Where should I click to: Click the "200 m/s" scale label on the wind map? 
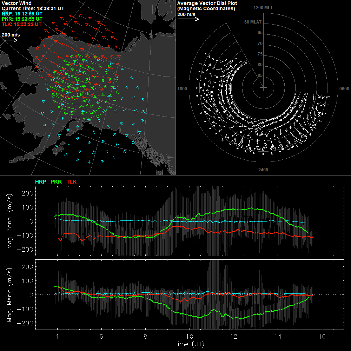point(11,35)
